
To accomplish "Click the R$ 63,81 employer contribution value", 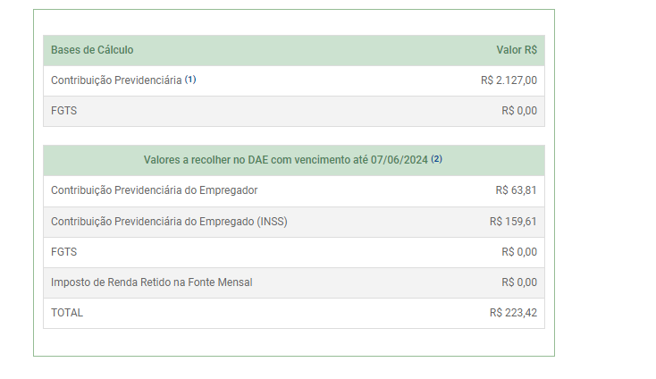I will tap(516, 190).
